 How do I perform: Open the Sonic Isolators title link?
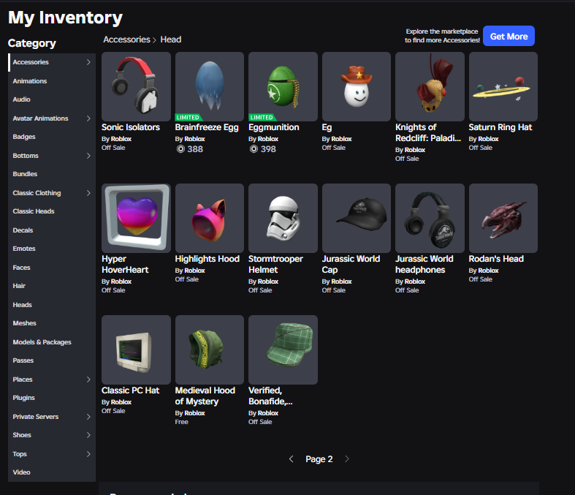coord(131,127)
